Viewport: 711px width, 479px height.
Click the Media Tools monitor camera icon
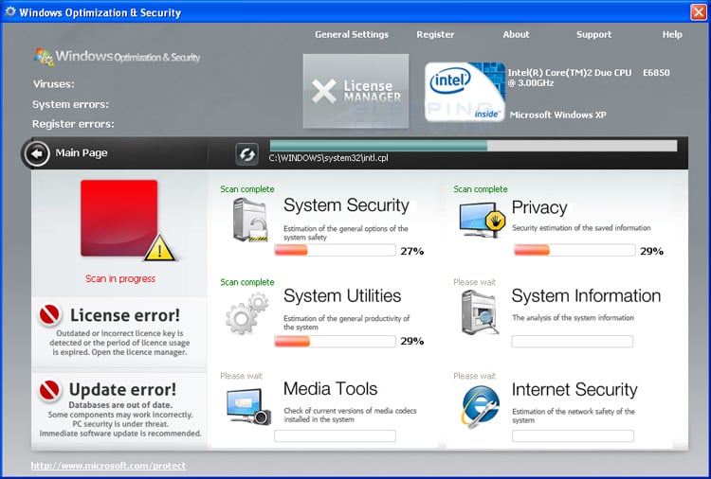(248, 406)
